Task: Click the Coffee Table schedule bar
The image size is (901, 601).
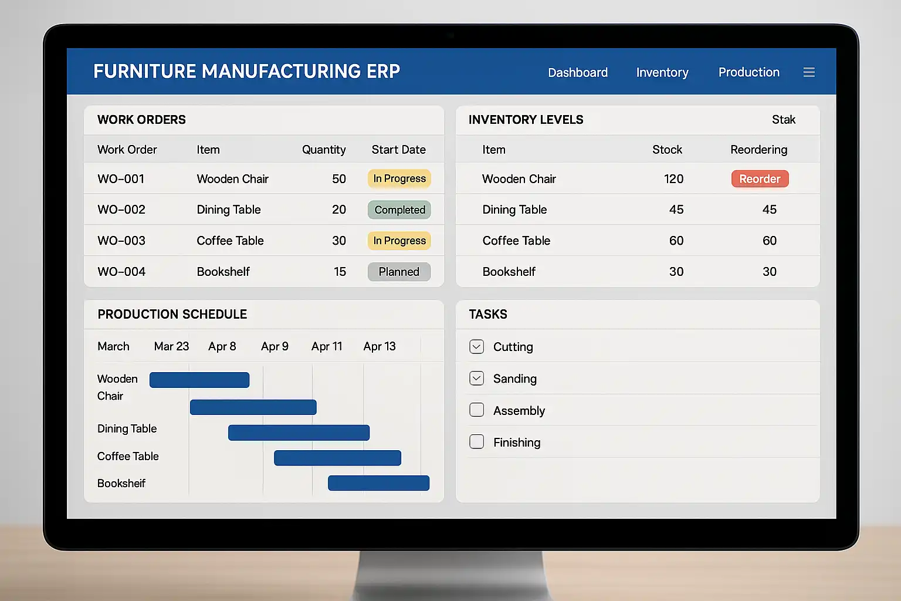Action: click(x=338, y=458)
